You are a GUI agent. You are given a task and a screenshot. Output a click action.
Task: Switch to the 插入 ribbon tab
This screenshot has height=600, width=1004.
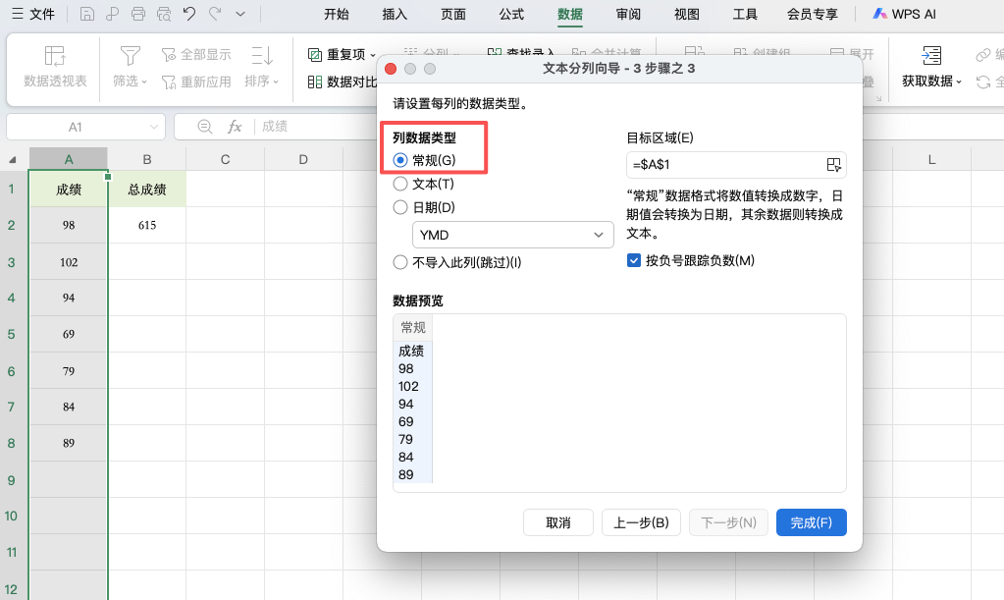click(395, 14)
